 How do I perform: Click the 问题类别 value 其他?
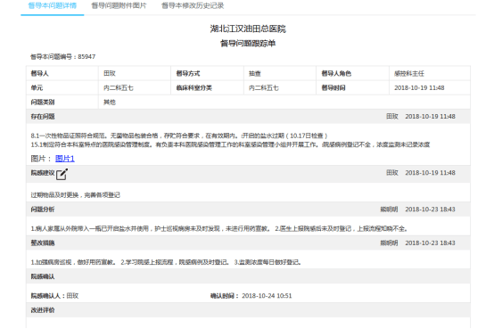tap(110, 103)
